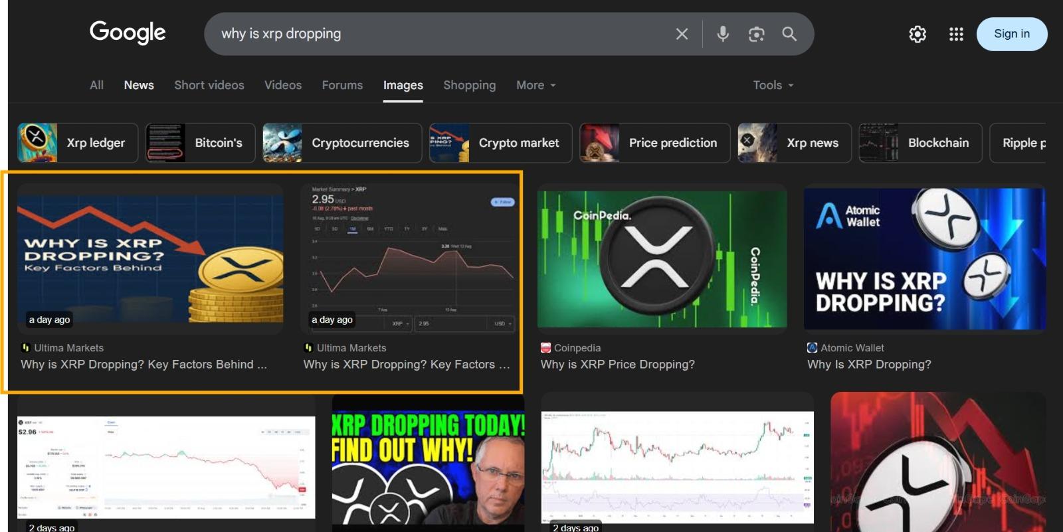This screenshot has width=1063, height=532.
Task: Select the Crypto market filter chip
Action: pyautogui.click(x=501, y=143)
